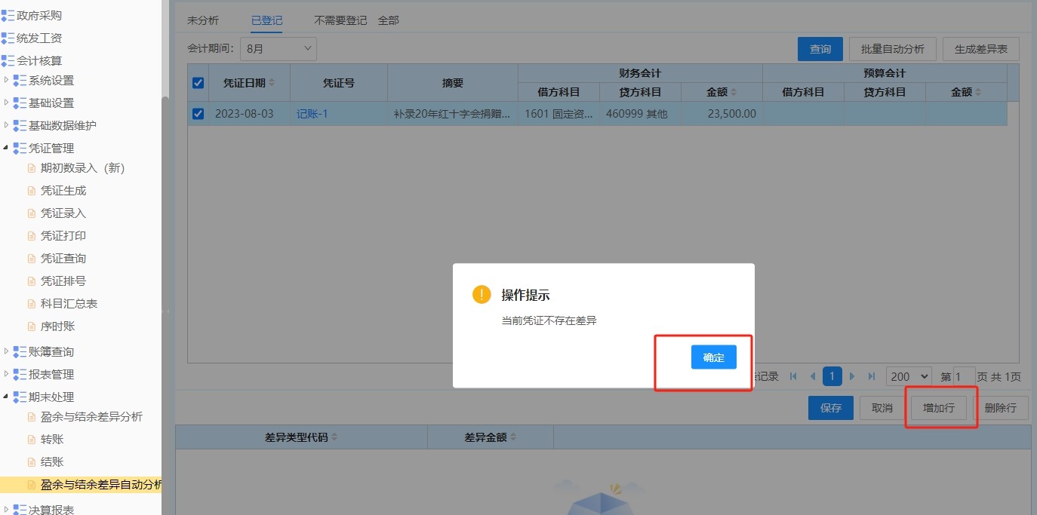Click the warning icon in the 操作提示 dialog
The width and height of the screenshot is (1037, 515).
(x=482, y=294)
